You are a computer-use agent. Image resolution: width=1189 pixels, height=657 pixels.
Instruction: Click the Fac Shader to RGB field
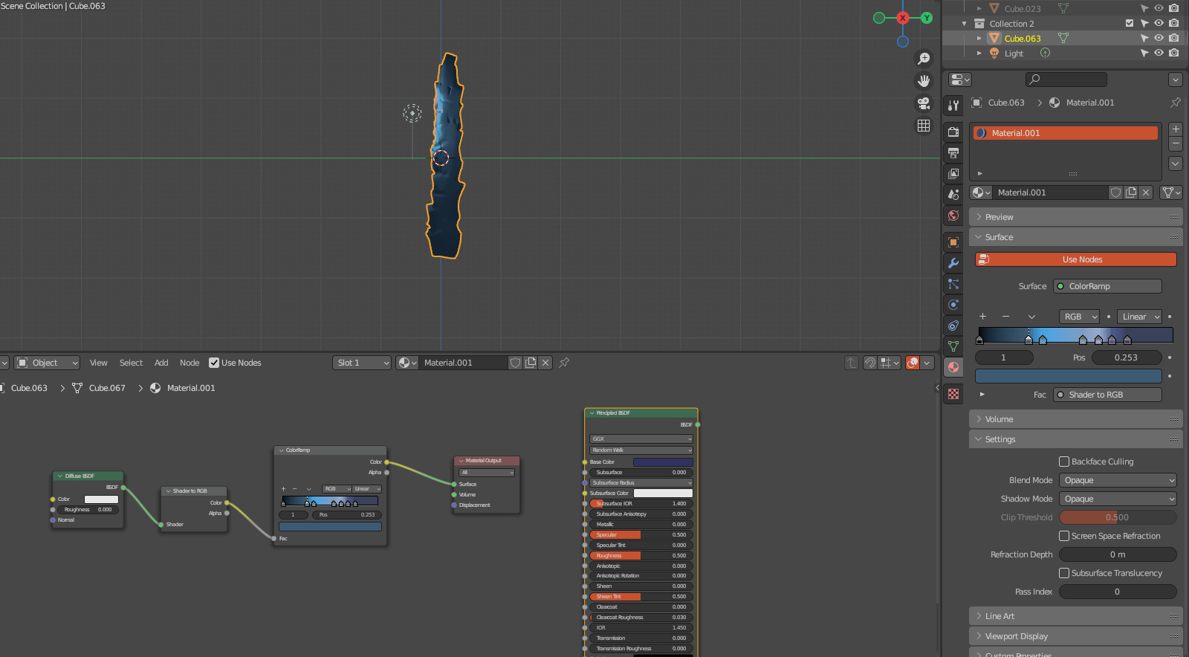[x=1107, y=395]
